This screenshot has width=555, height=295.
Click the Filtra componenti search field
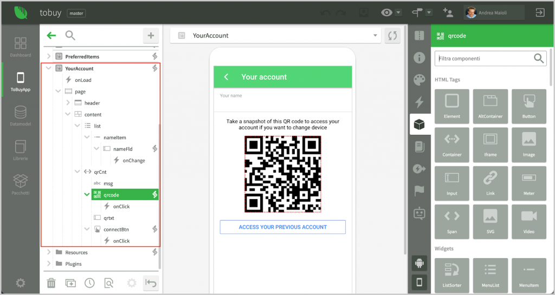490,58
